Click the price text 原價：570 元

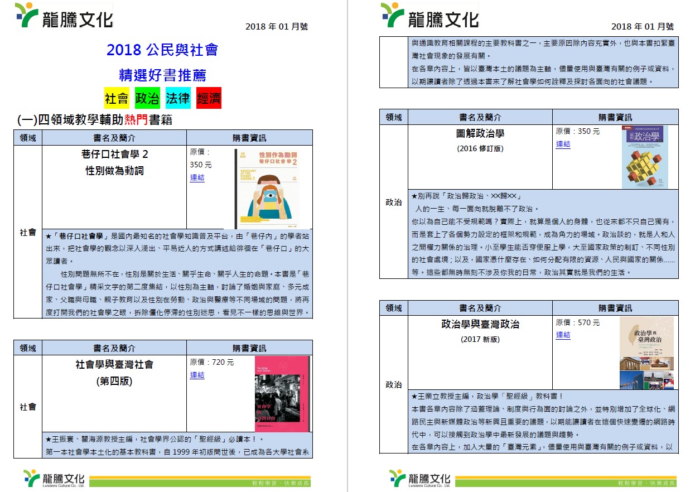pyautogui.click(x=578, y=322)
